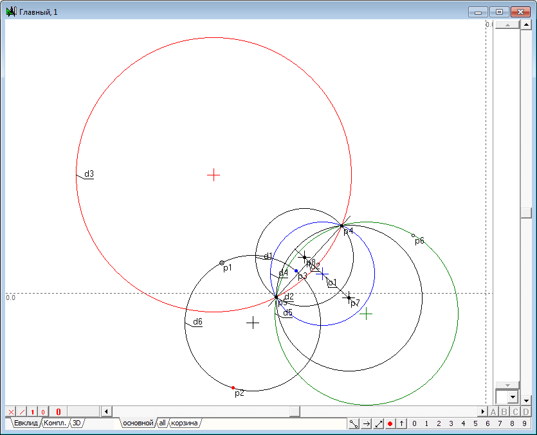This screenshot has height=435, width=537.
Task: Click digit 3 in the number row
Action: pyautogui.click(x=451, y=423)
